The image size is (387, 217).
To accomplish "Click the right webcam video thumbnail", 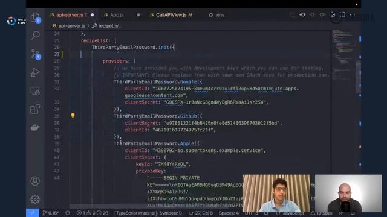I will [x=348, y=193].
